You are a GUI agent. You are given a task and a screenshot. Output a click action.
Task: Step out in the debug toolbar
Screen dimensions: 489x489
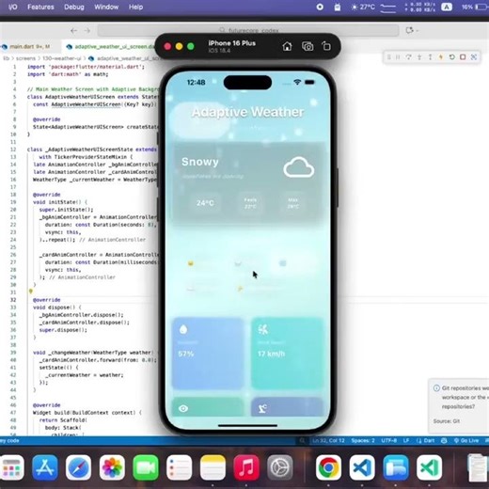coord(430,57)
